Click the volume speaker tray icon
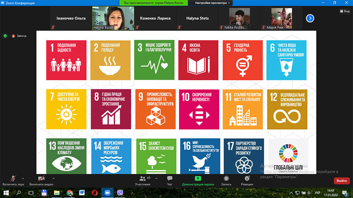The height and width of the screenshot is (198, 353). 309,193
